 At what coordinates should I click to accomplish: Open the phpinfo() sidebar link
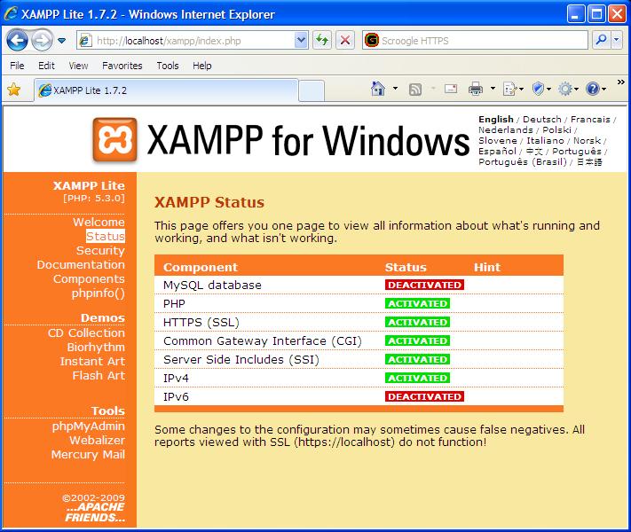pyautogui.click(x=99, y=293)
